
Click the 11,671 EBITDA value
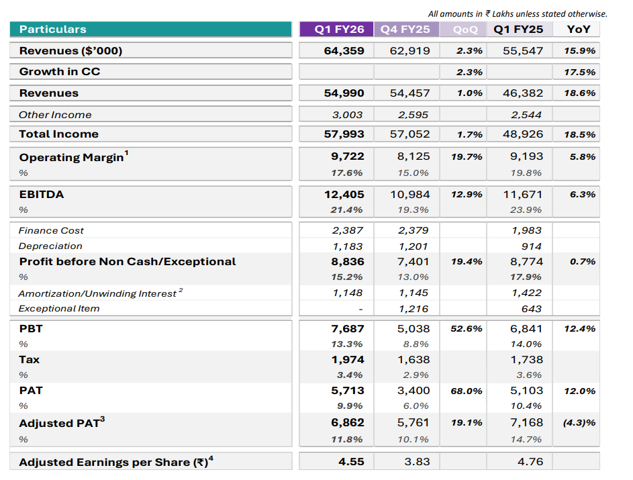click(x=523, y=195)
